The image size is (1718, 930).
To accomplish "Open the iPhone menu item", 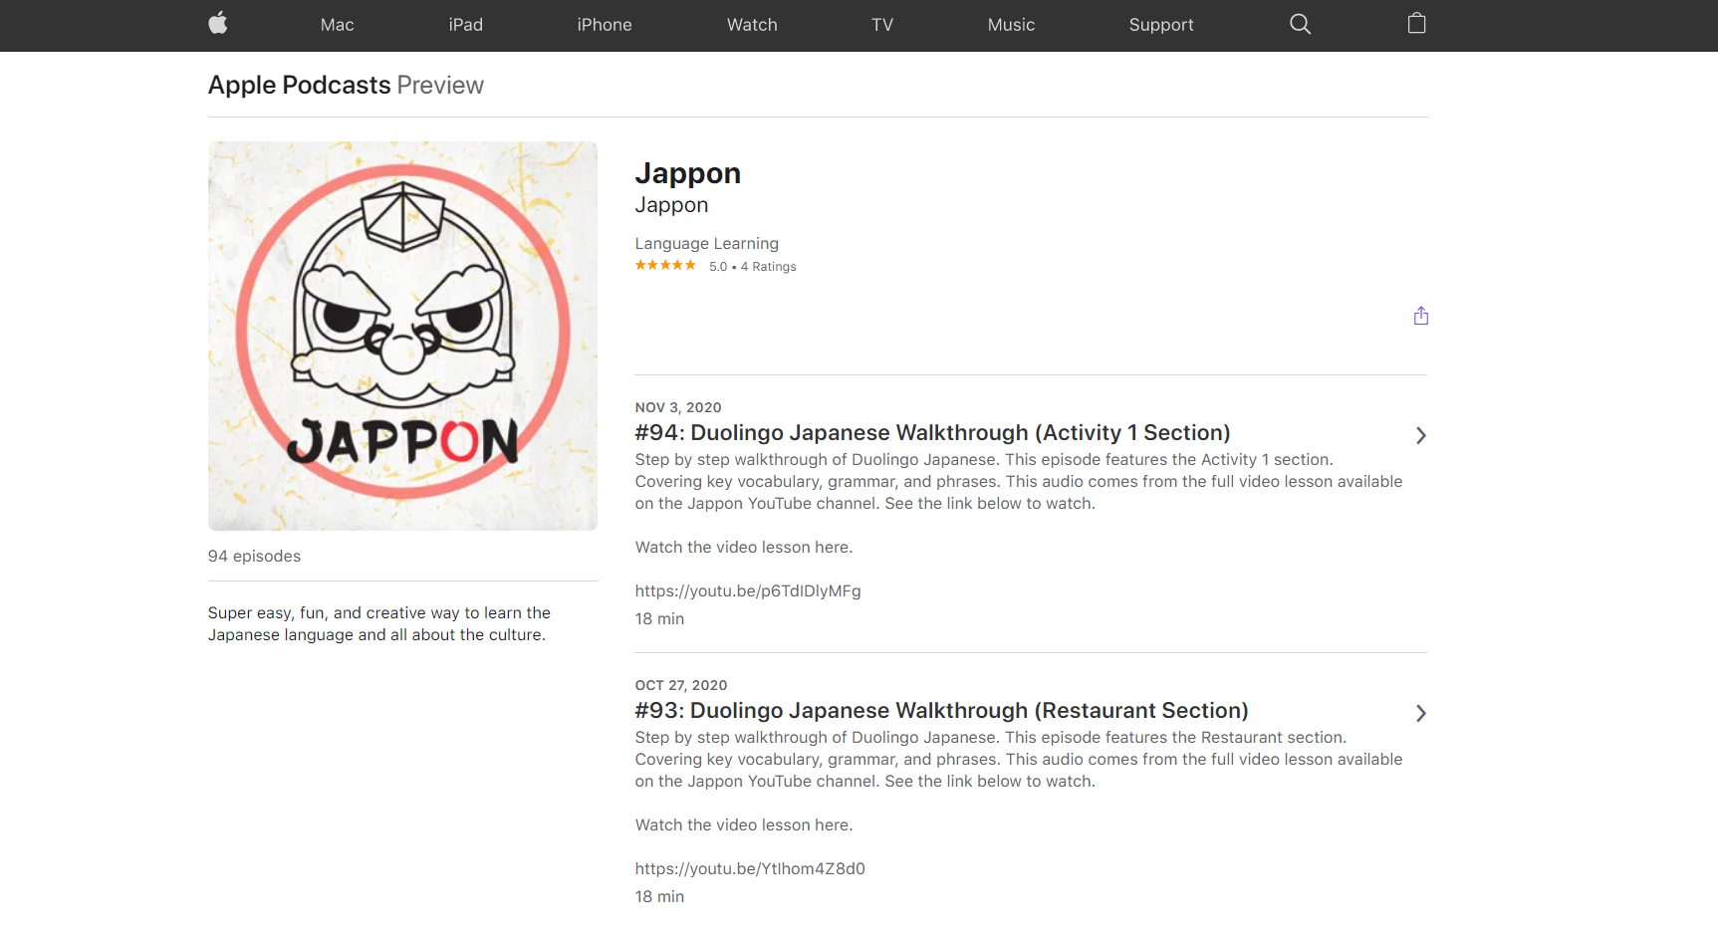I will pos(605,25).
